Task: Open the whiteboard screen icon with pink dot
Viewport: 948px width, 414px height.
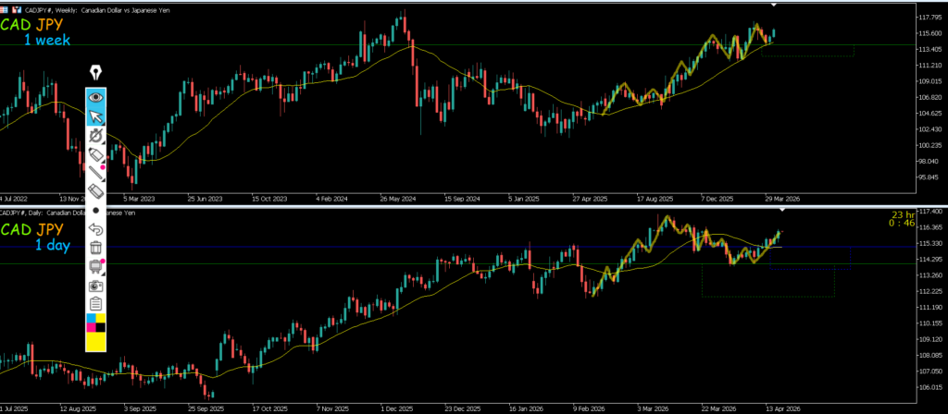Action: [95, 266]
